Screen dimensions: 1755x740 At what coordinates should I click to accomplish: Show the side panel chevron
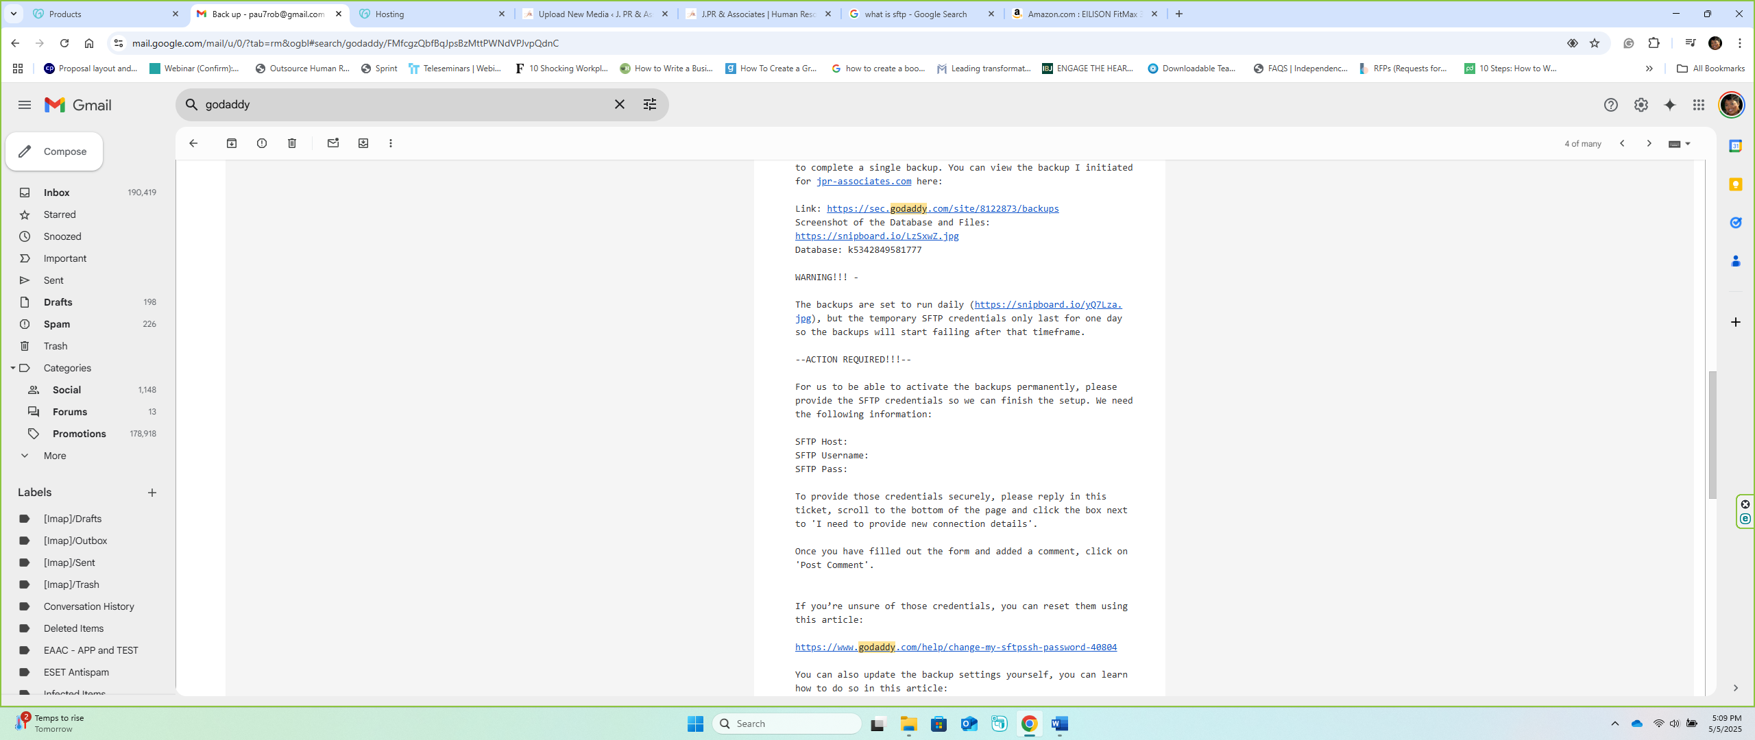click(1736, 688)
